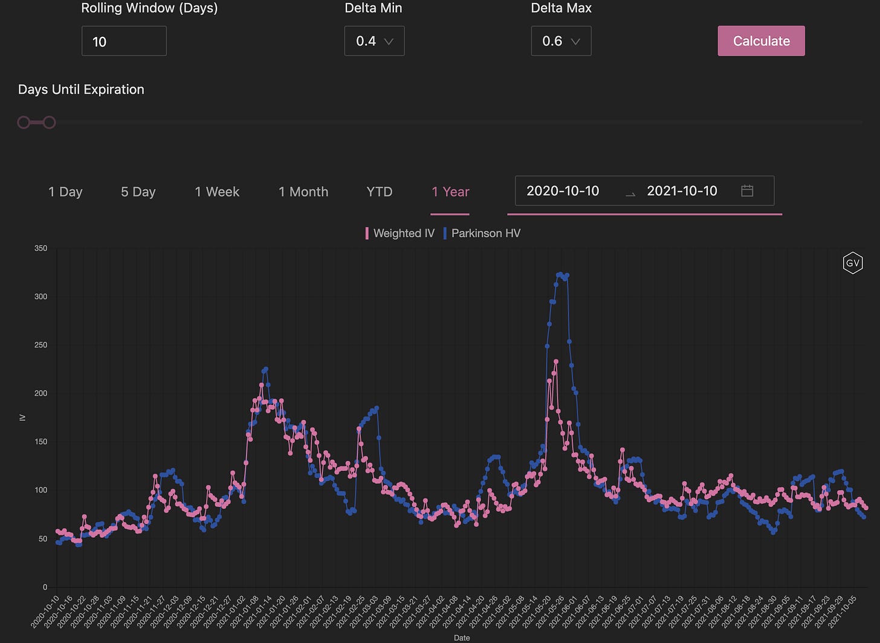Click the y-axis value 200
Screen dimensions: 880x643
click(41, 393)
